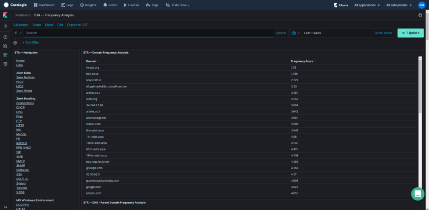Open the MySQL link

pyautogui.click(x=21, y=134)
